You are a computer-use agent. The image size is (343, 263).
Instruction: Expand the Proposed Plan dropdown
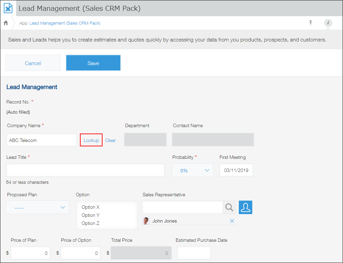pos(38,207)
